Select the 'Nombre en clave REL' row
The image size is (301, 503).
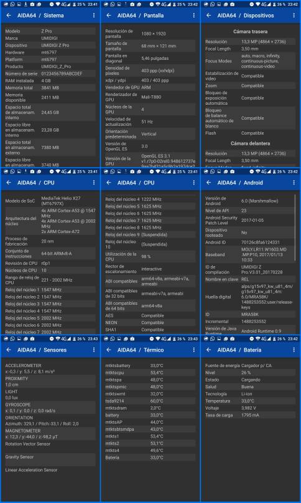250,279
